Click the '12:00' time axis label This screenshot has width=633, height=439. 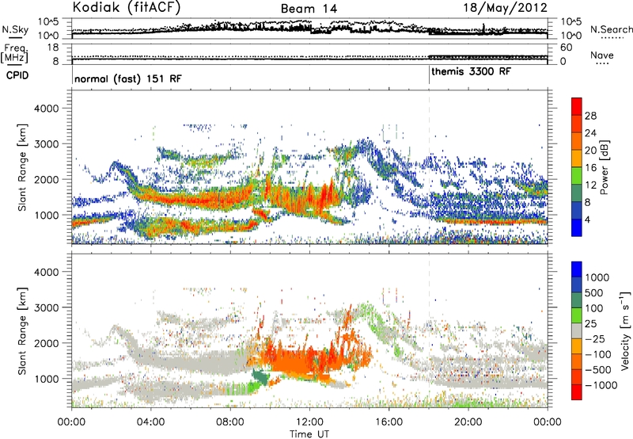[309, 422]
